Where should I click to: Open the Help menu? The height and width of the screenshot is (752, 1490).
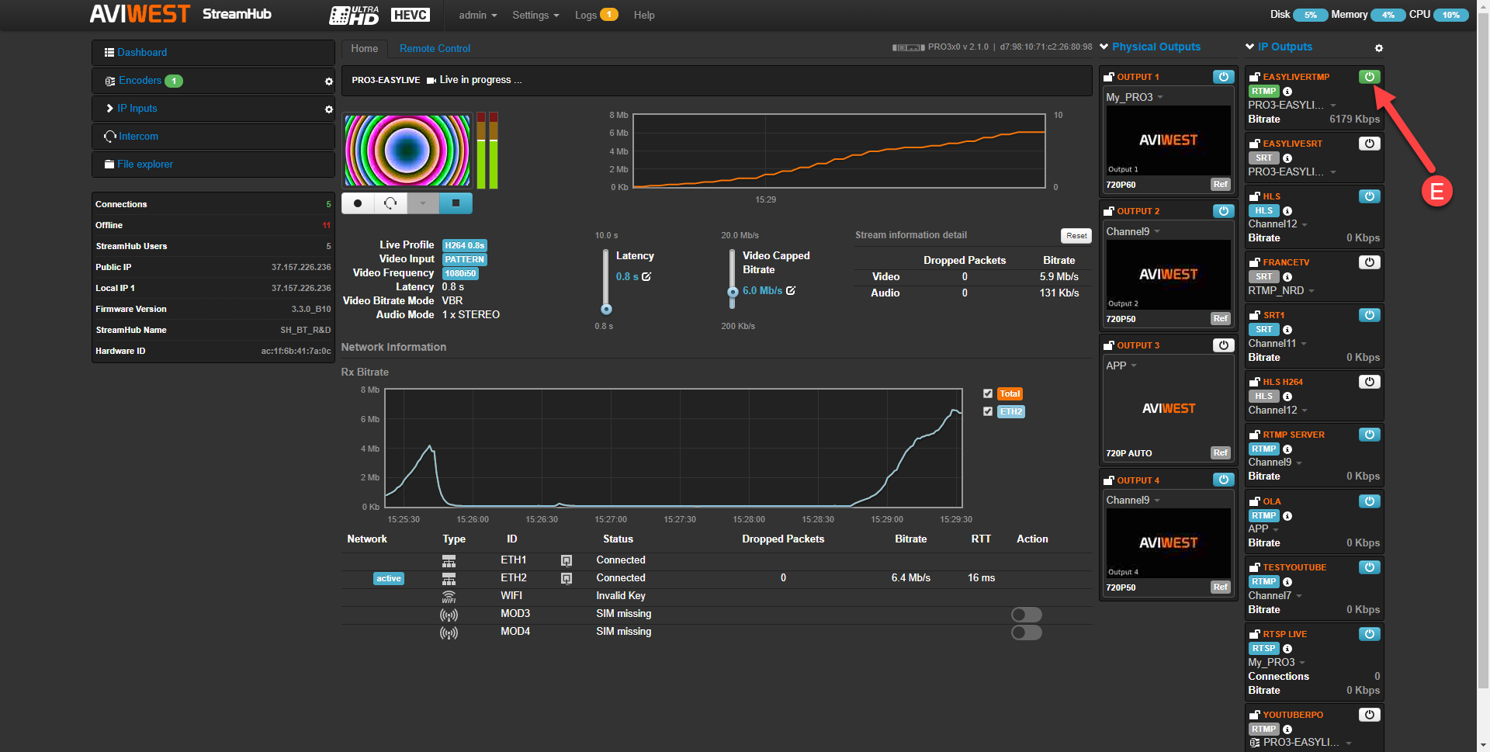tap(644, 15)
